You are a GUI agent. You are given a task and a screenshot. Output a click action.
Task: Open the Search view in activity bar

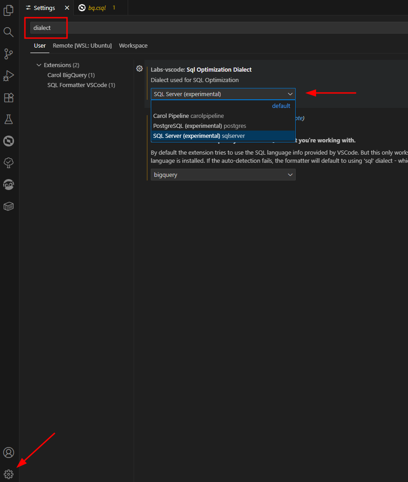9,32
